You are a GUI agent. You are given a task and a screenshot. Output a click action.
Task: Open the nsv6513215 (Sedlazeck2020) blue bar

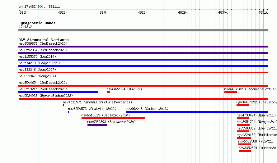pos(58,92)
